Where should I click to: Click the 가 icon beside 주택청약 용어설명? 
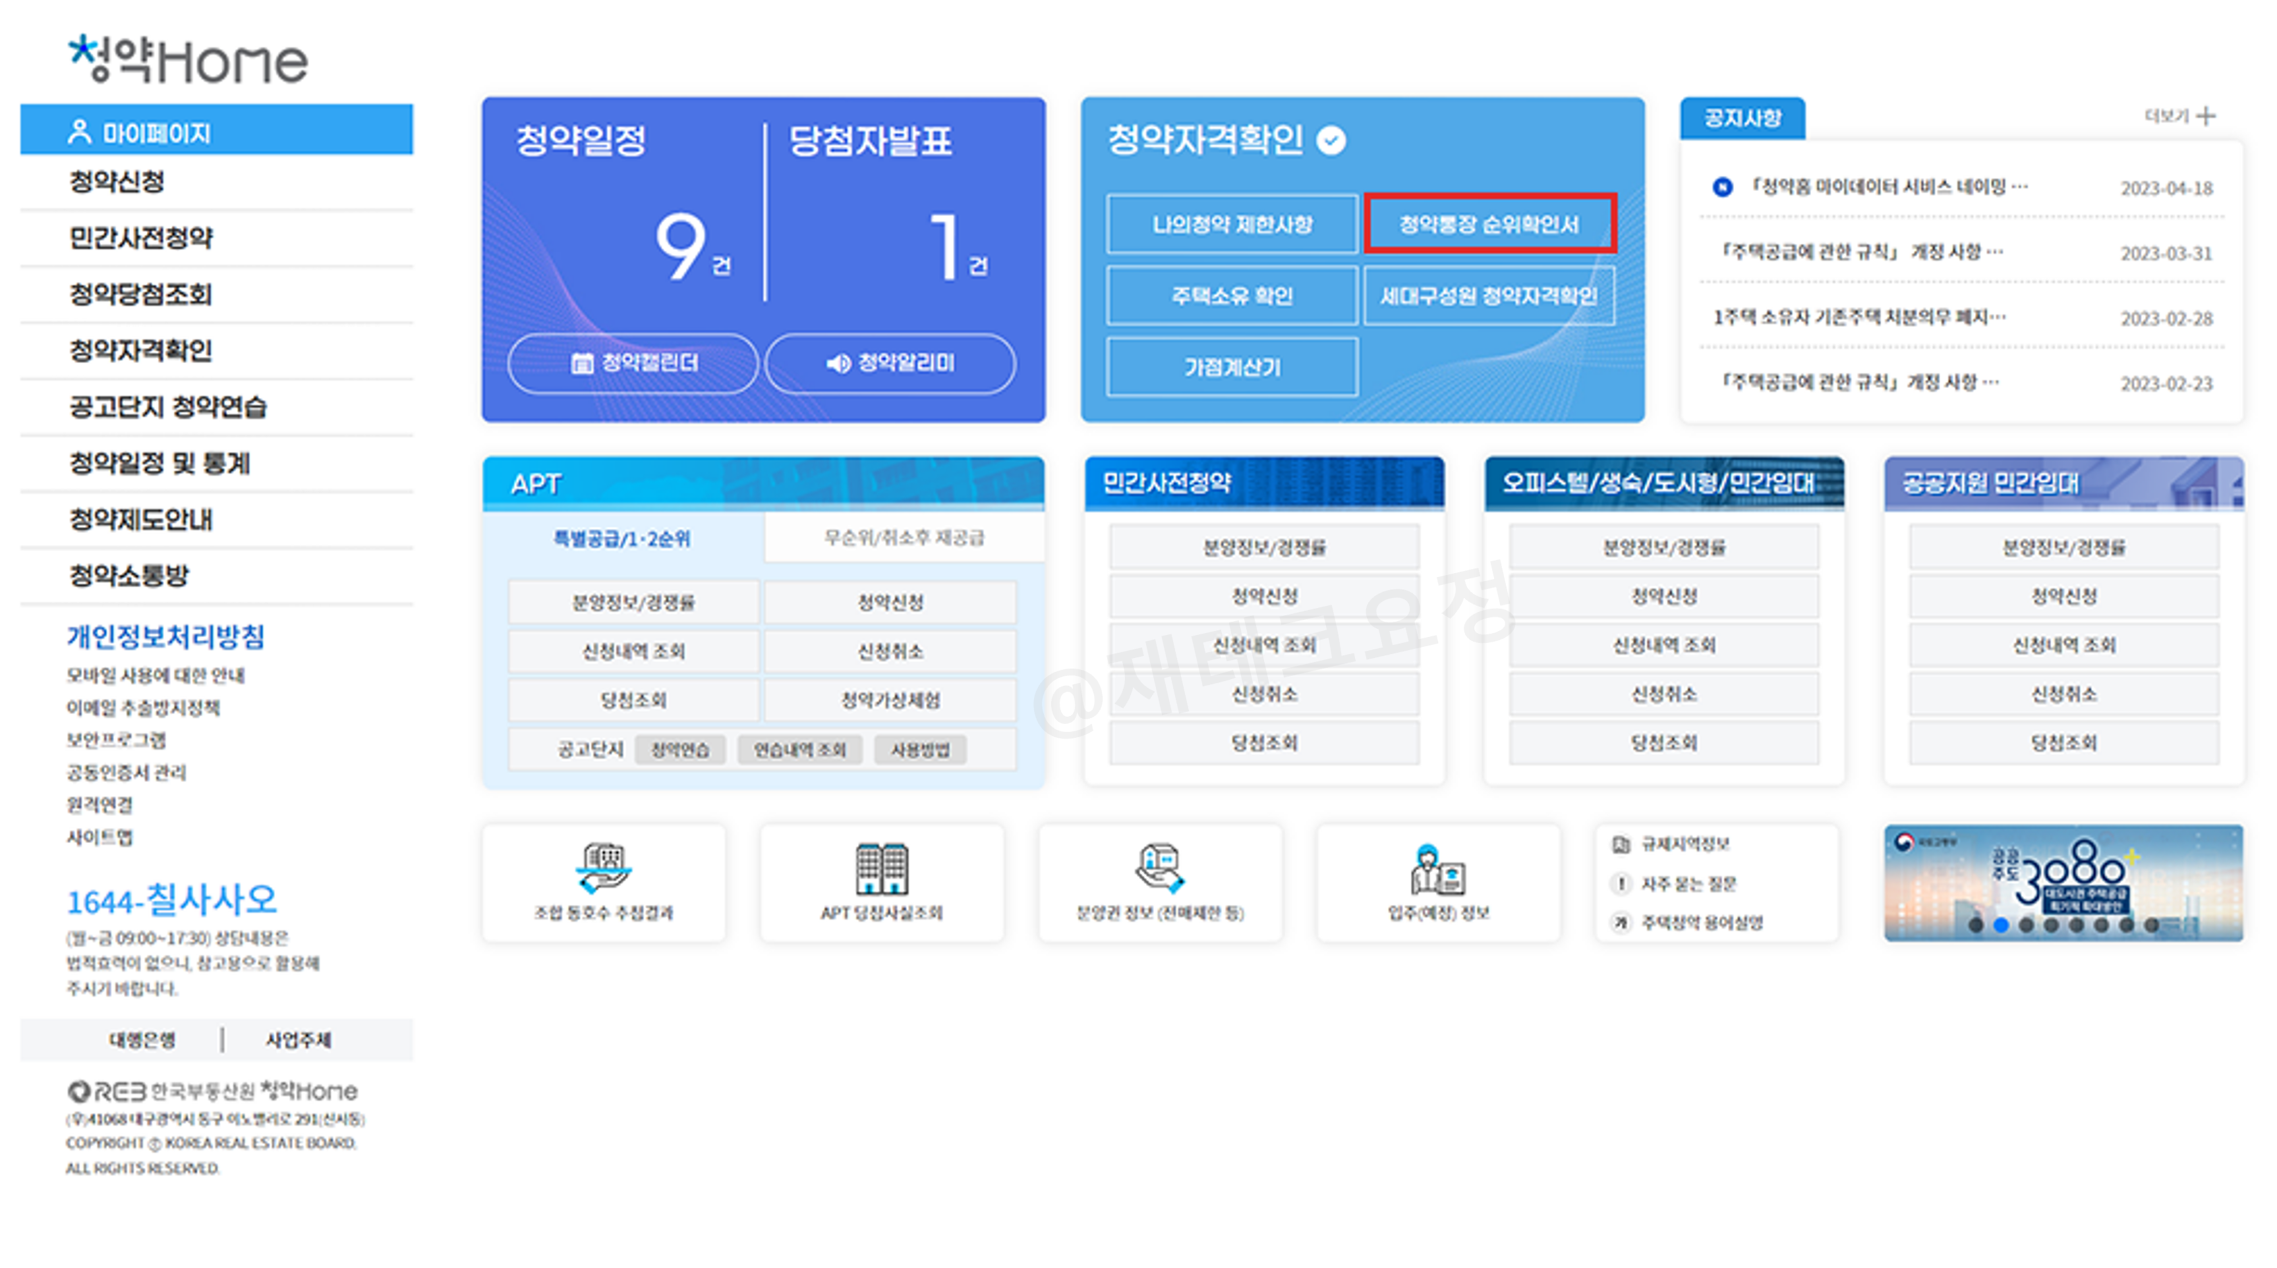[x=1620, y=922]
